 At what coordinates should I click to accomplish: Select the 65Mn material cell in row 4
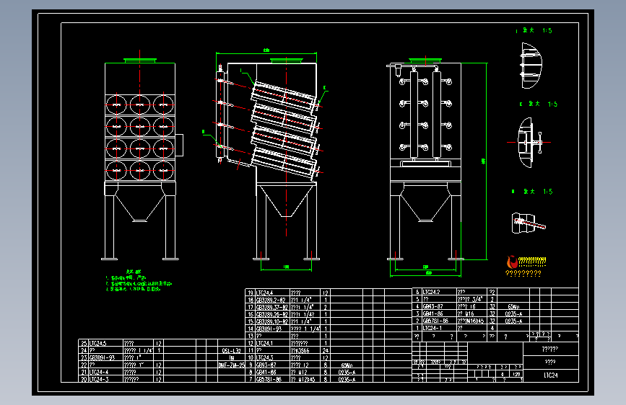[x=513, y=306]
